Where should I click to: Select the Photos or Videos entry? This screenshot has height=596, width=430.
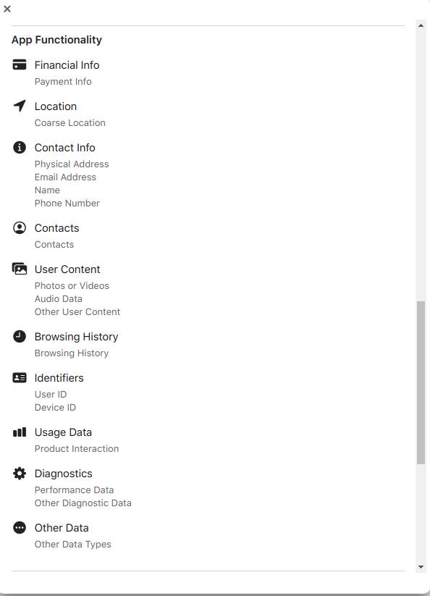point(72,285)
